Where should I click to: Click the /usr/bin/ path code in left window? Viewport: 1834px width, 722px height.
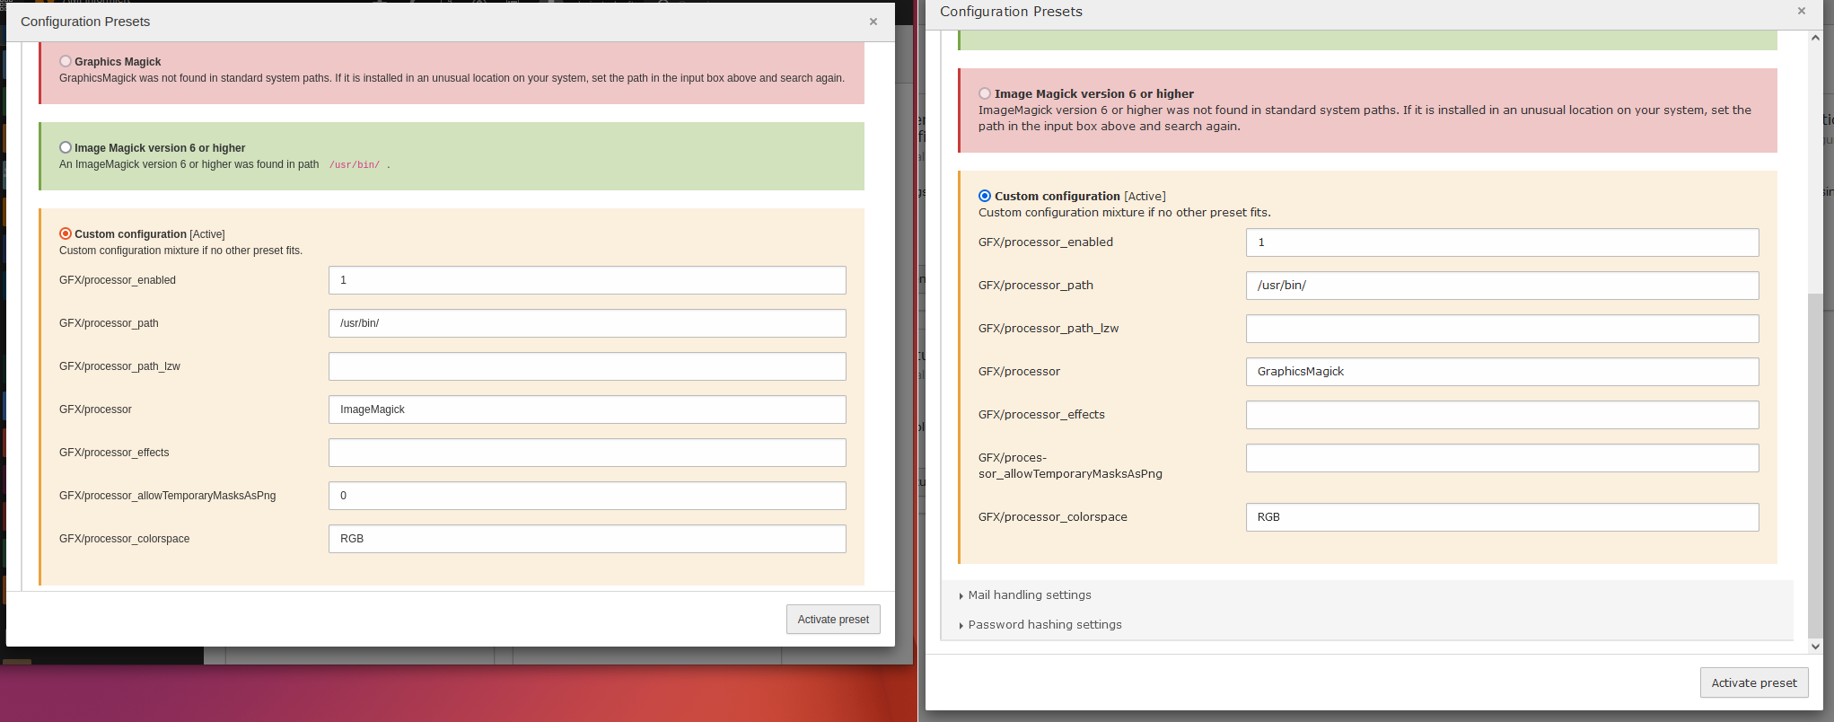click(355, 165)
